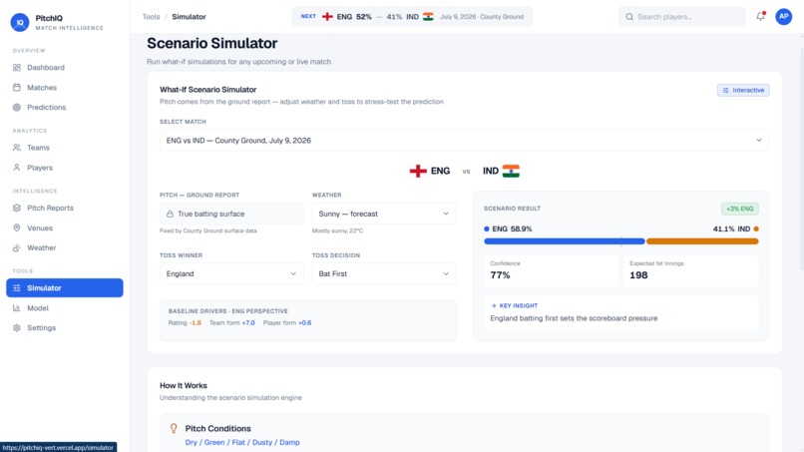Viewport: 804px width, 452px height.
Task: Click Confidence 77% card
Action: (x=552, y=269)
